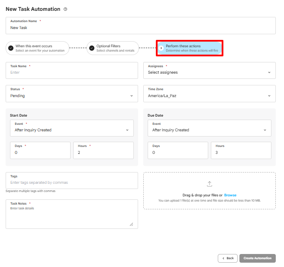
Task: Click the step 3 number badge
Action: pos(161,48)
